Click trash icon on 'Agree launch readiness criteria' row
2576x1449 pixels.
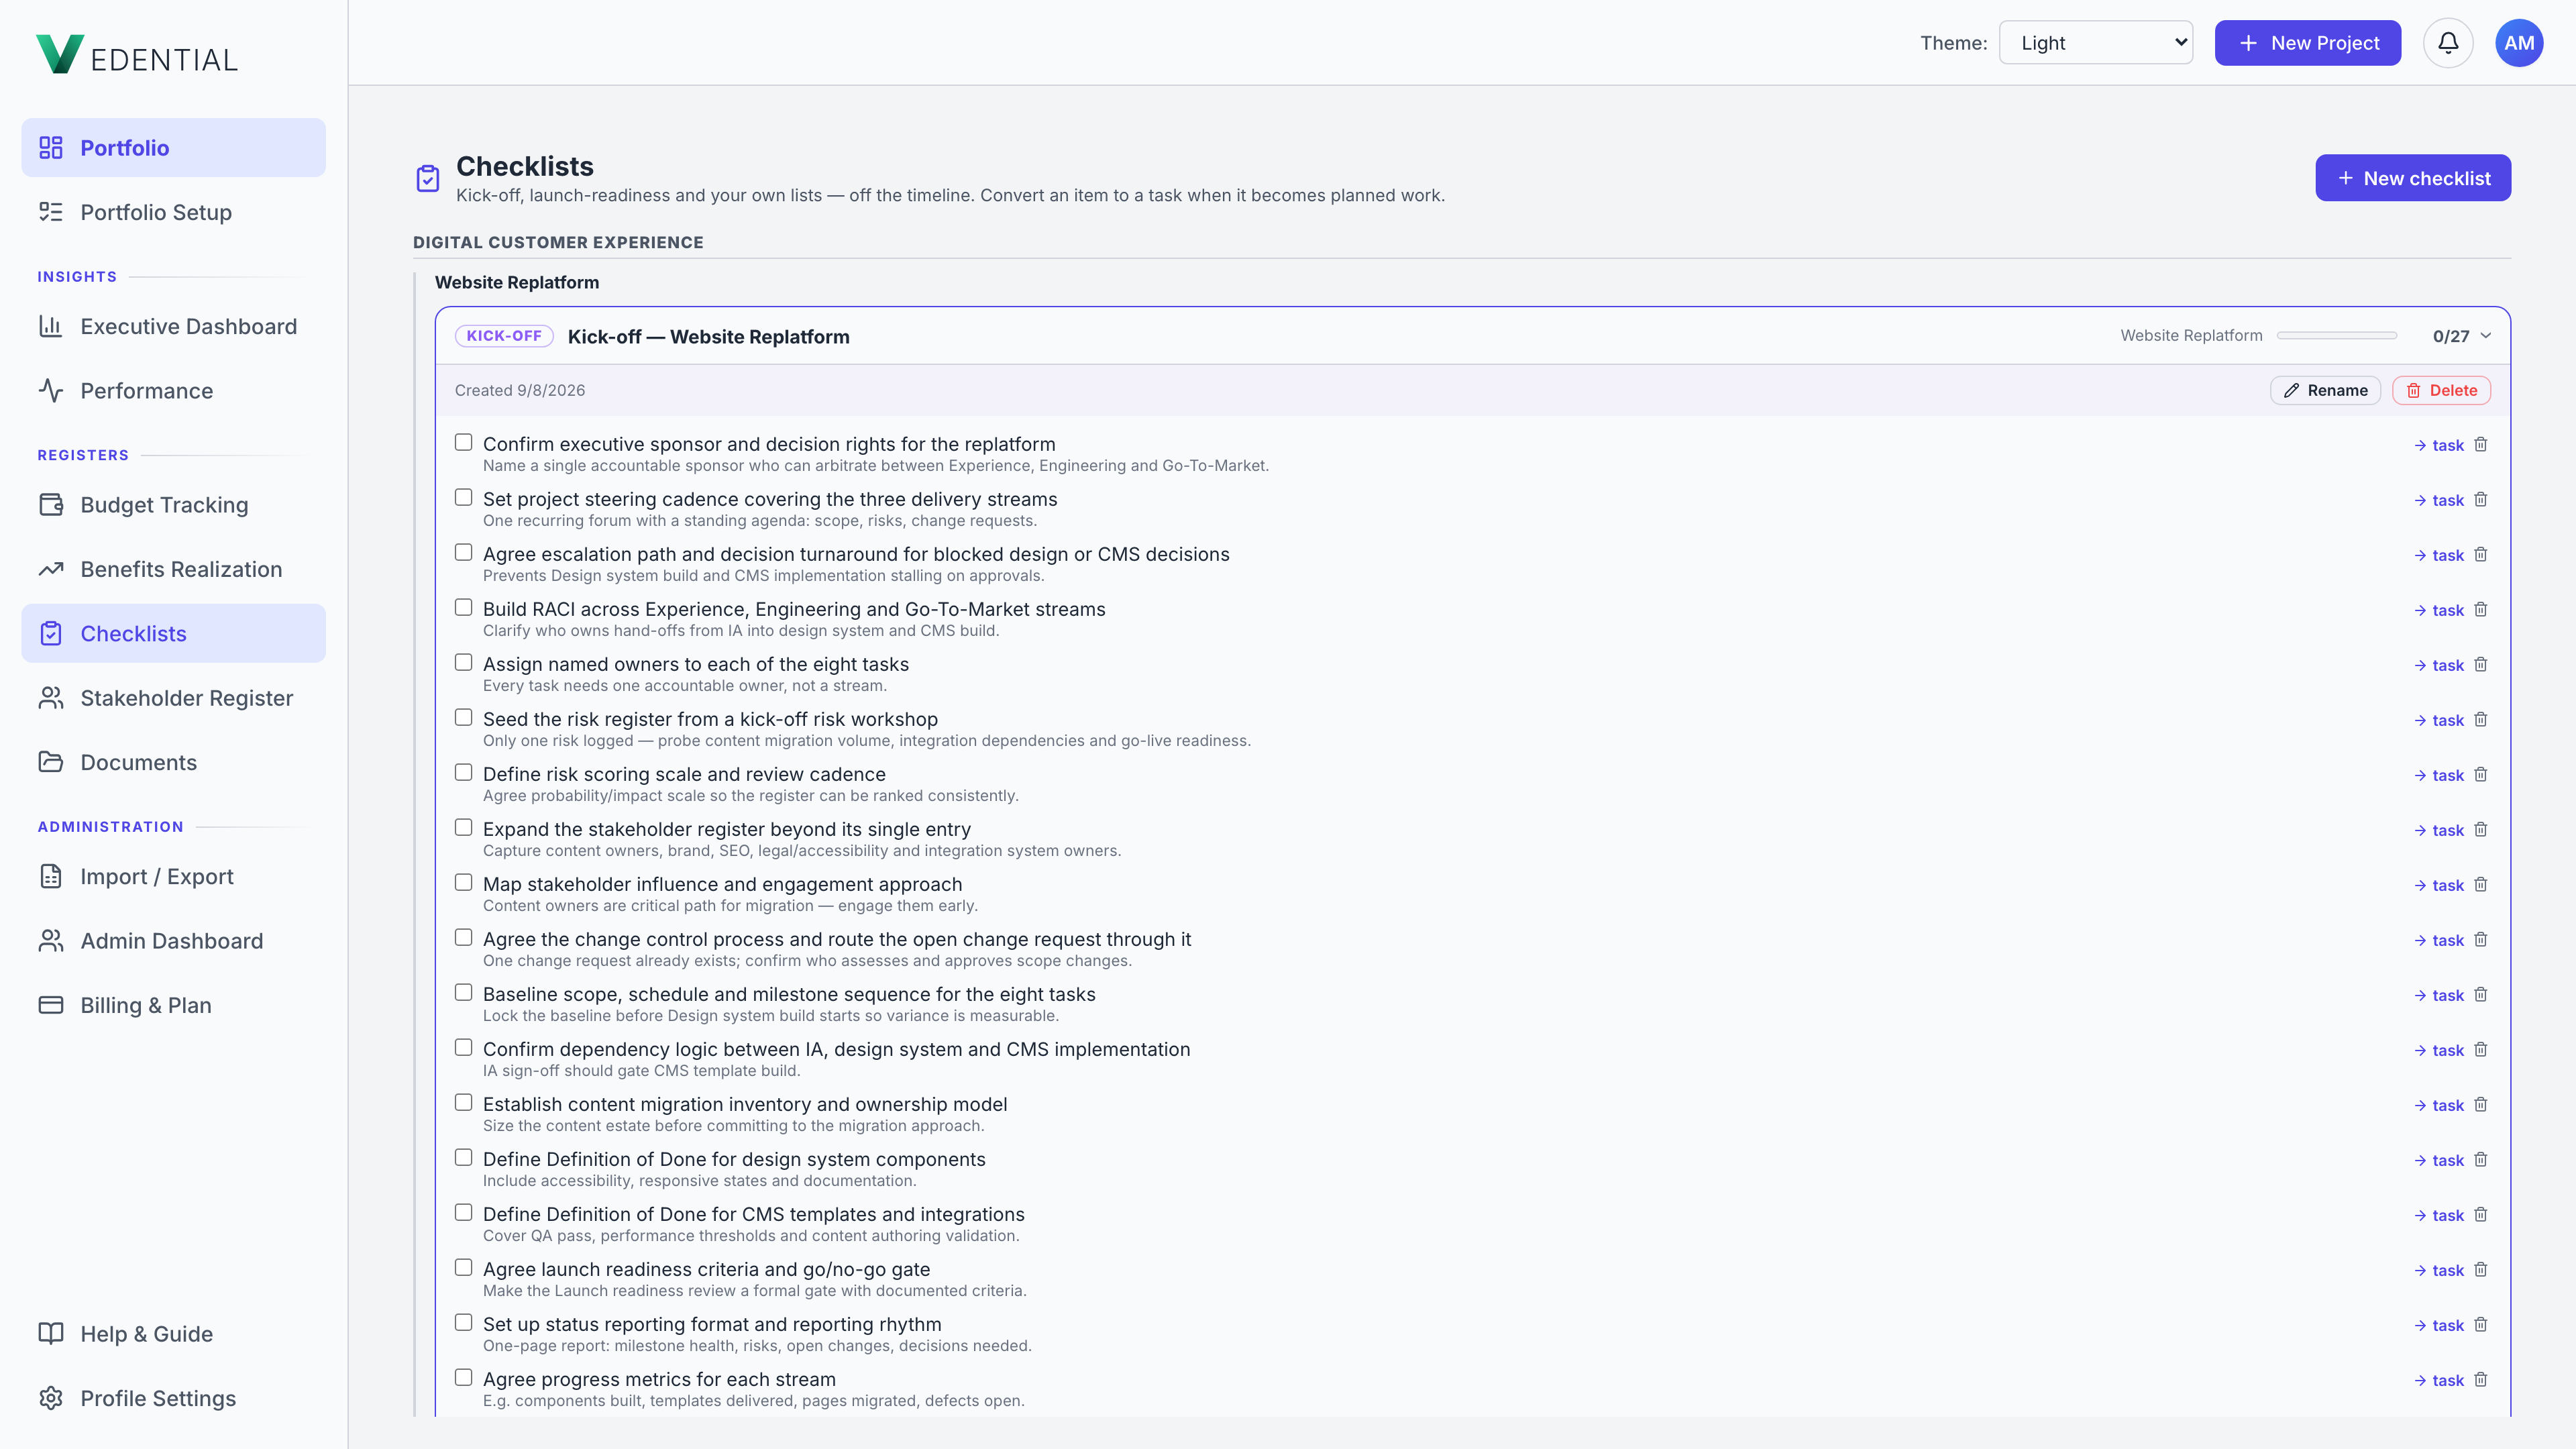(2481, 1270)
